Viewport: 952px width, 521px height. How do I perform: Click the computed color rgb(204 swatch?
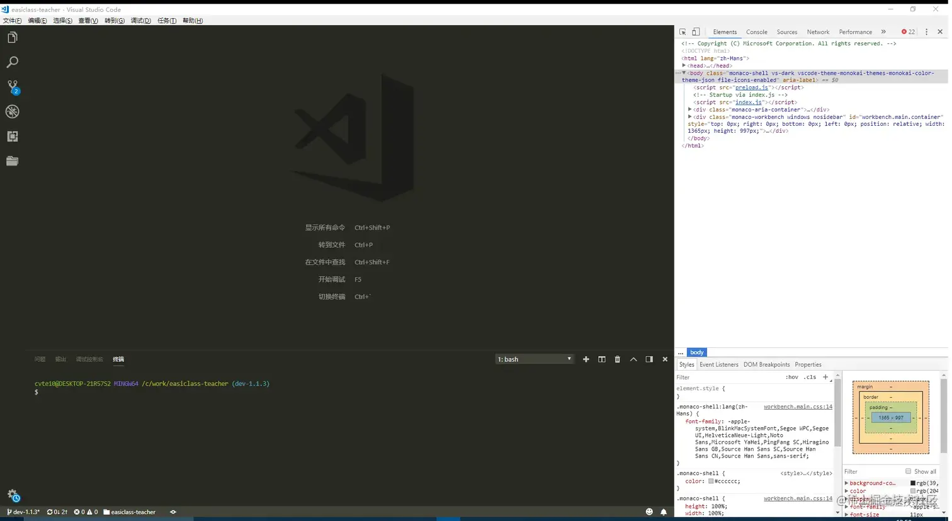point(913,491)
